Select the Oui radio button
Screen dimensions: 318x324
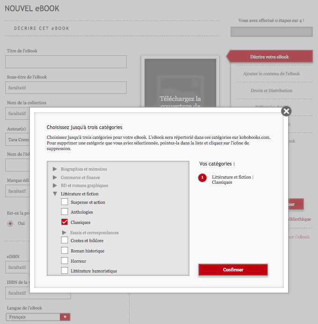(10, 223)
